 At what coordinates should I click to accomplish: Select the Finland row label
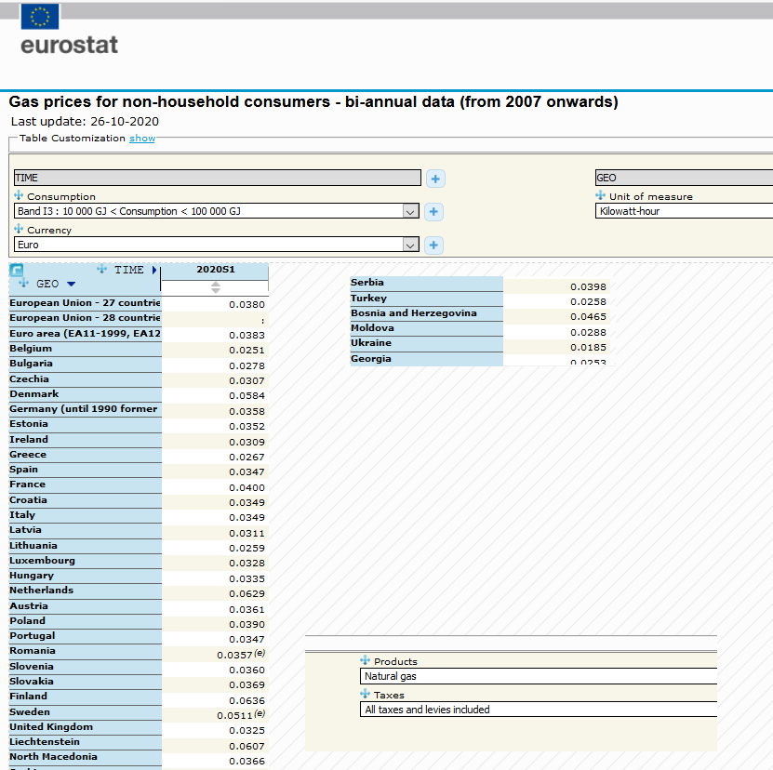86,697
